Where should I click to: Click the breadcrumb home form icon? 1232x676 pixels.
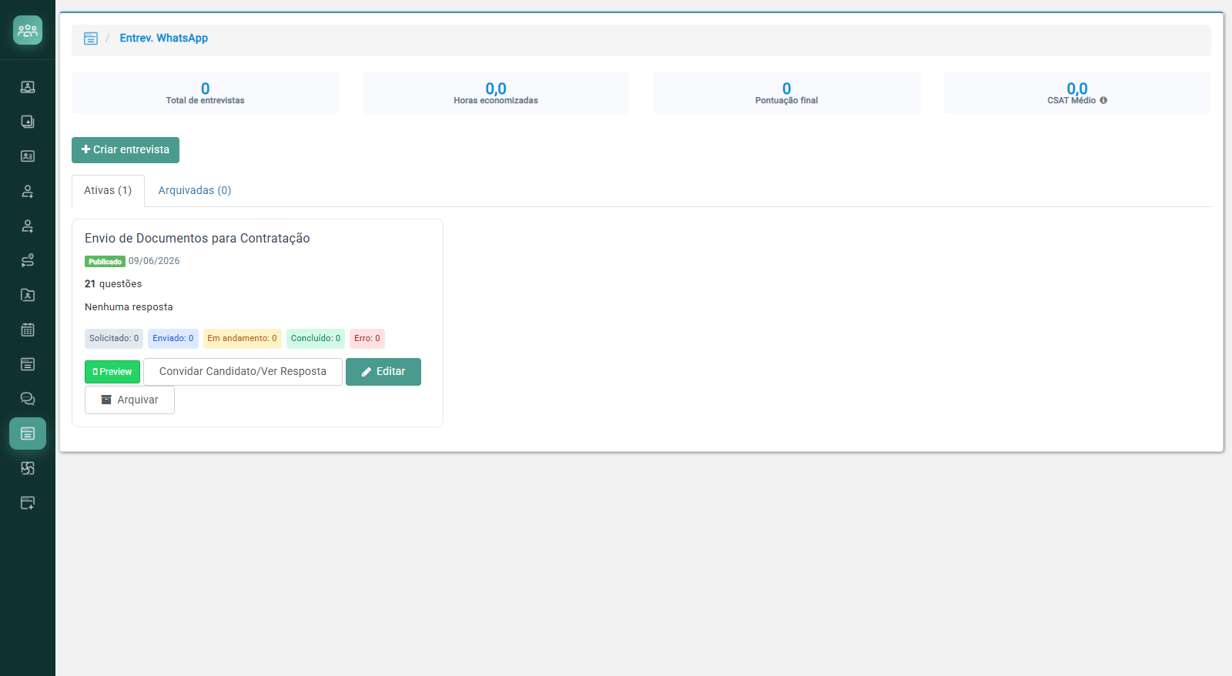point(91,38)
